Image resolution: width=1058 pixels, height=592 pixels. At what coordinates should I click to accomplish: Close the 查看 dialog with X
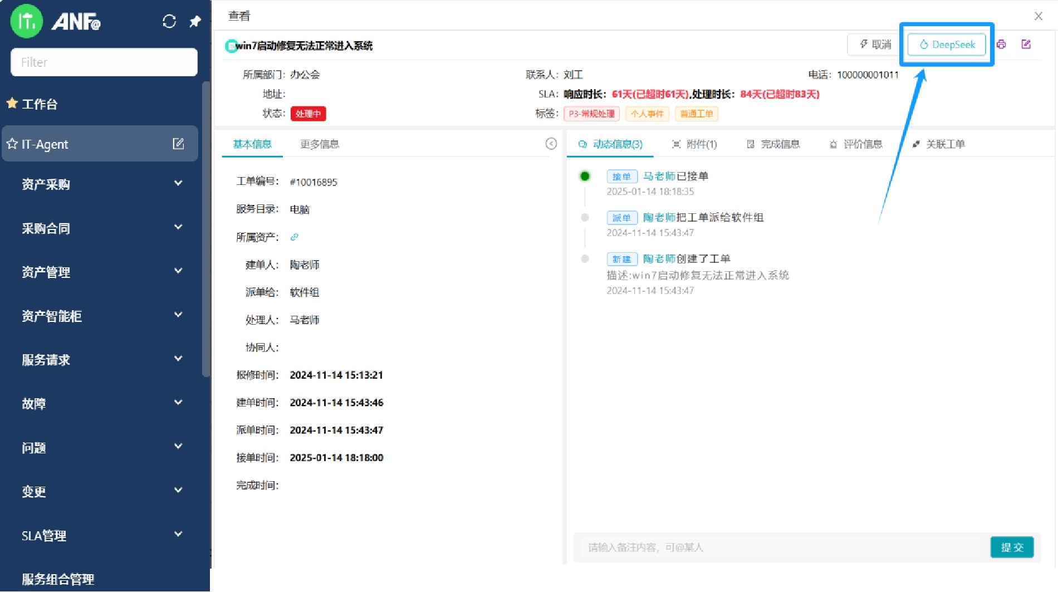tap(1039, 16)
